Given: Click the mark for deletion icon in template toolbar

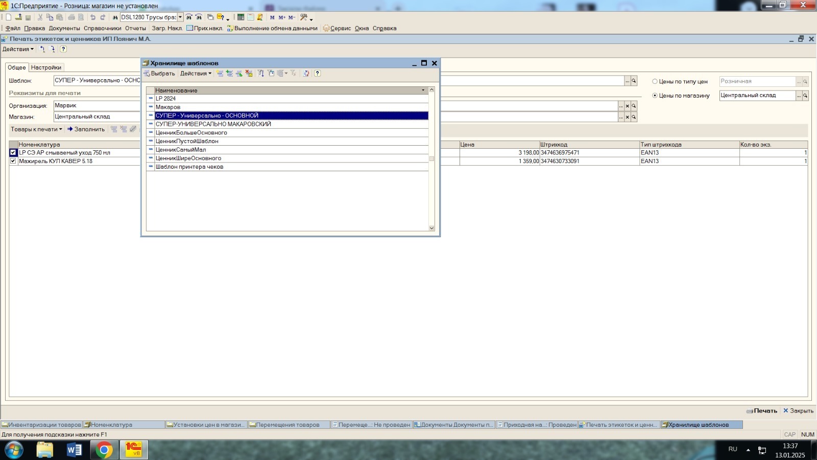Looking at the screenshot, I should 249,74.
